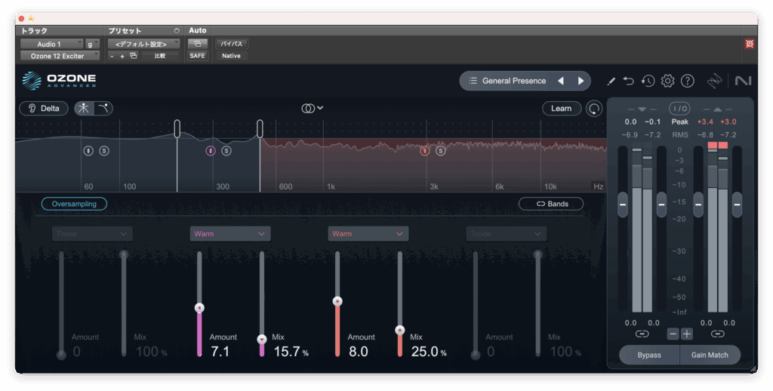773x391 pixels.
Task: Open the Ozone 12 Exciter plugin selector
Action: [60, 56]
